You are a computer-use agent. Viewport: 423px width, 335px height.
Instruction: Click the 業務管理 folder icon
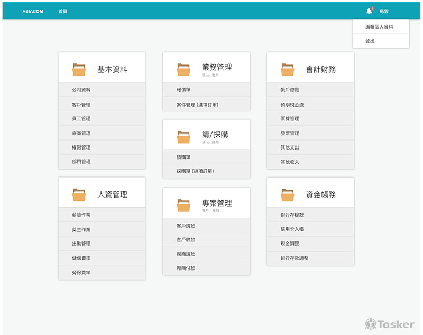click(x=183, y=69)
